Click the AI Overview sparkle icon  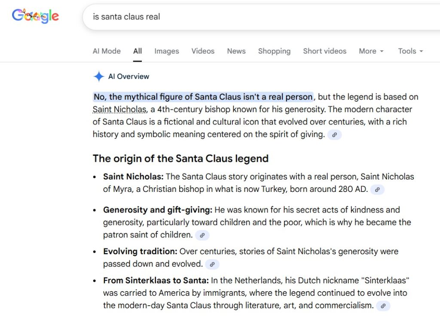pos(98,76)
